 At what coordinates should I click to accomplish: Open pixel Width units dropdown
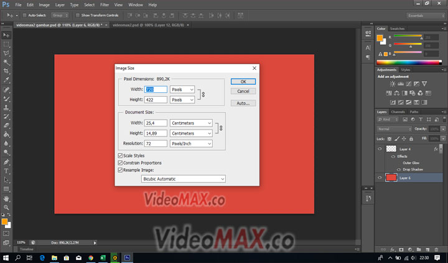[182, 89]
